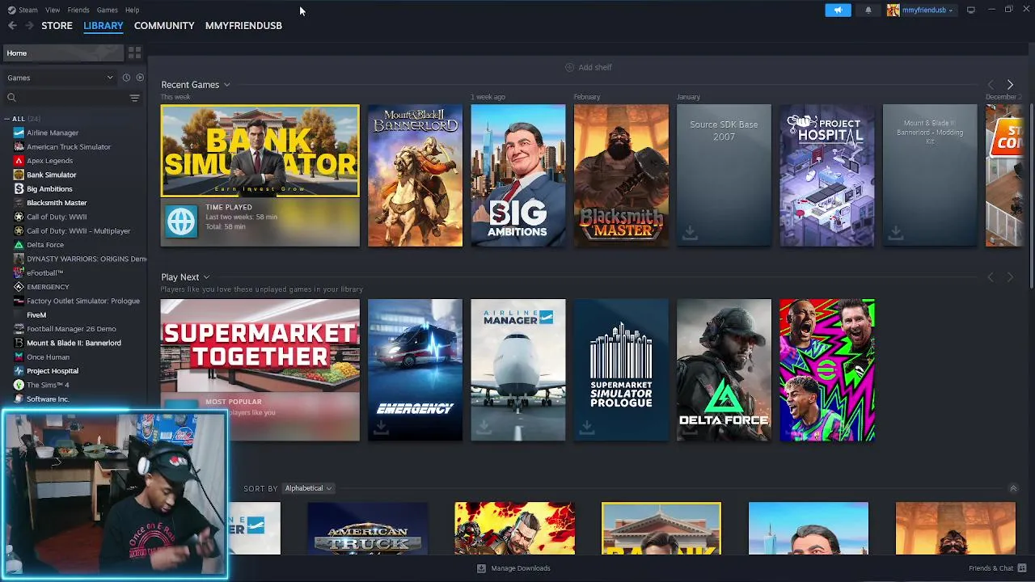This screenshot has width=1035, height=582.
Task: Go to previous page of Recent Games shelf
Action: [991, 85]
